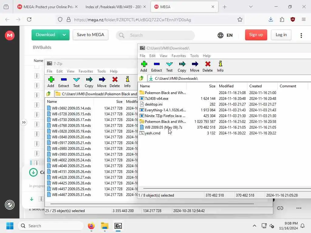Select desktop.ini file
This screenshot has height=233, width=311.
pos(153,104)
